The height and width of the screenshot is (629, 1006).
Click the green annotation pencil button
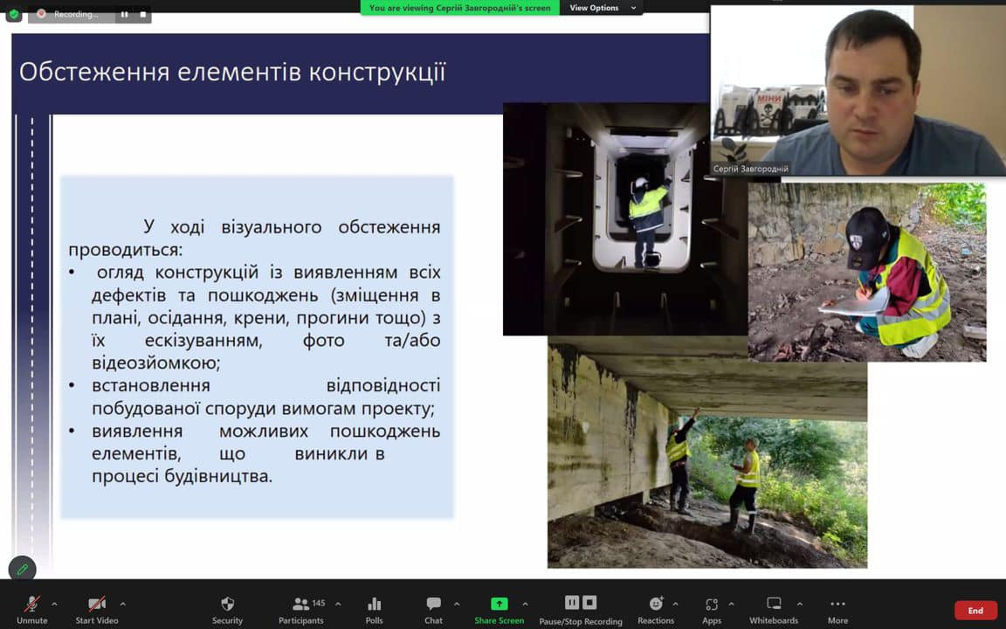23,569
